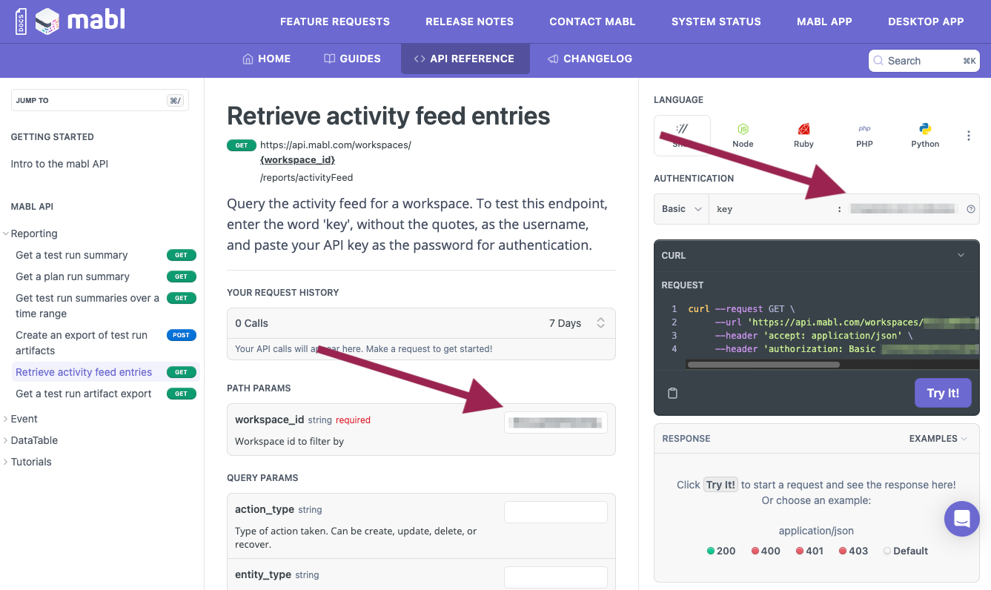Image resolution: width=991 pixels, height=590 pixels.
Task: Open DESKTOP APP link
Action: pyautogui.click(x=926, y=21)
